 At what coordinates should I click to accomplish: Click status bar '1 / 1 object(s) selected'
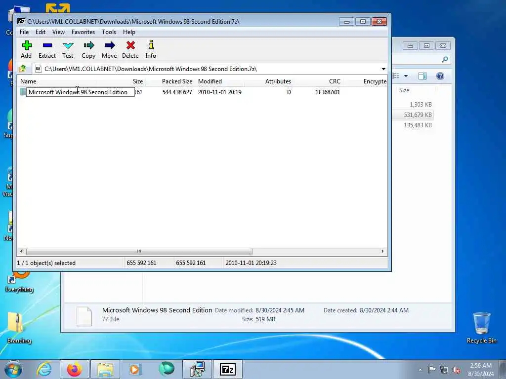(x=46, y=263)
